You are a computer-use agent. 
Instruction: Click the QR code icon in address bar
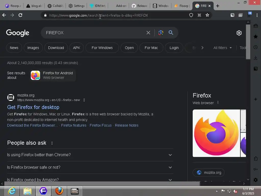point(199,15)
